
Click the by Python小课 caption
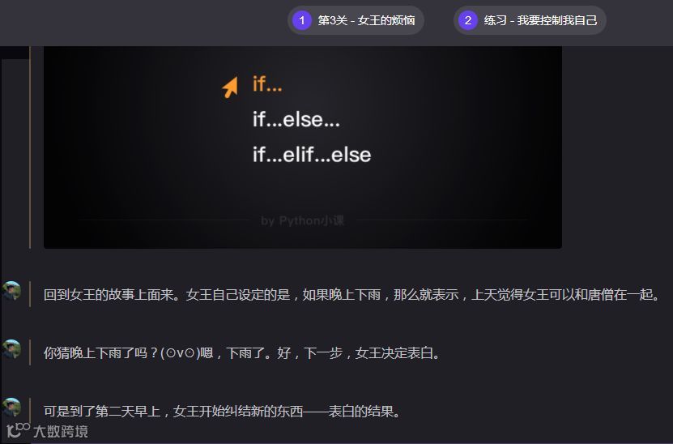(x=302, y=220)
